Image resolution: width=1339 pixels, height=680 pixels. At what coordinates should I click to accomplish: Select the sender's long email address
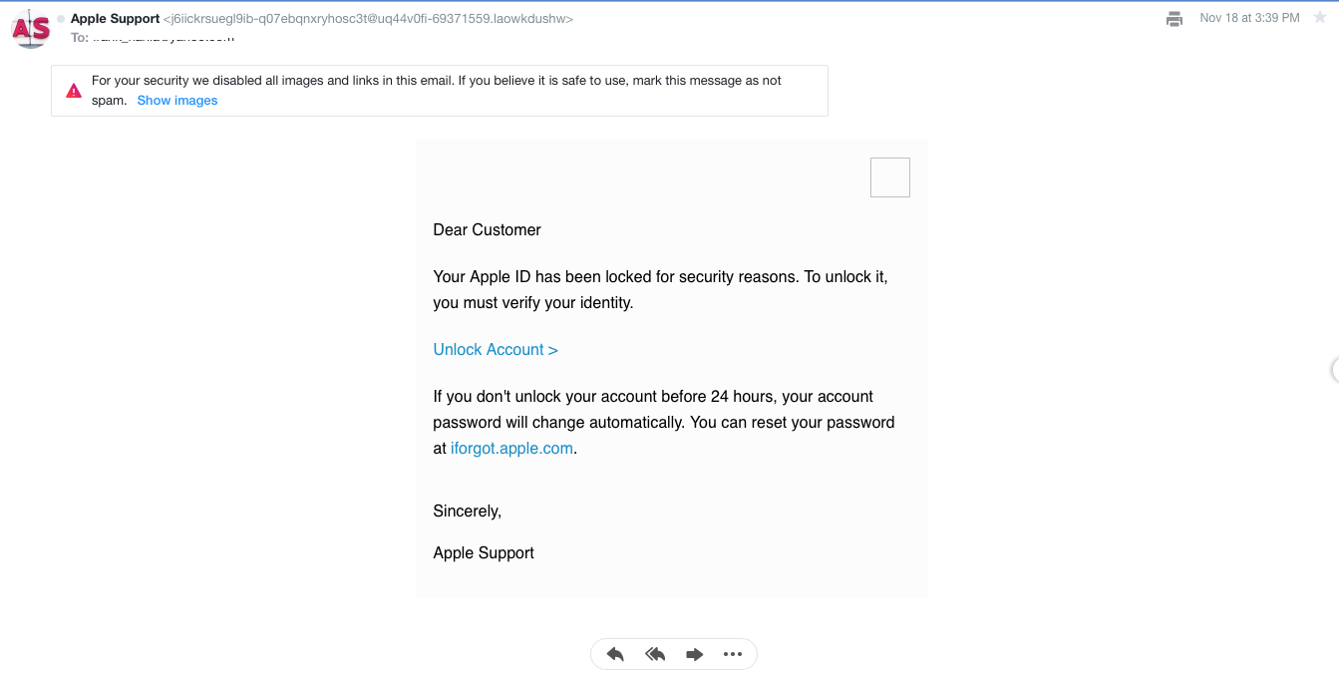coord(368,19)
